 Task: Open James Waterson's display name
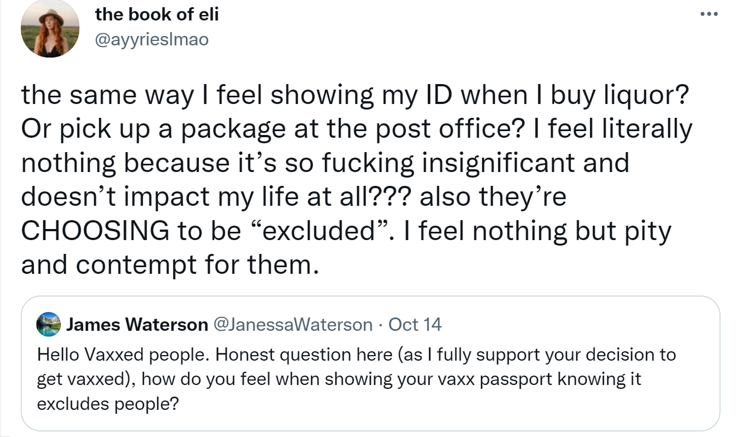click(x=137, y=325)
